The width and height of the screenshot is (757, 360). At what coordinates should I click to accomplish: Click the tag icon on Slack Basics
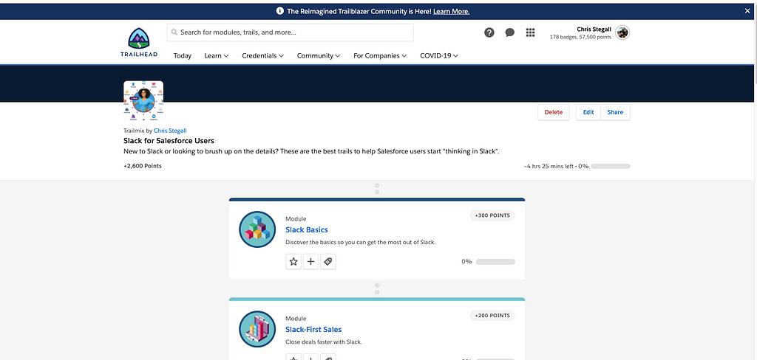pyautogui.click(x=328, y=261)
